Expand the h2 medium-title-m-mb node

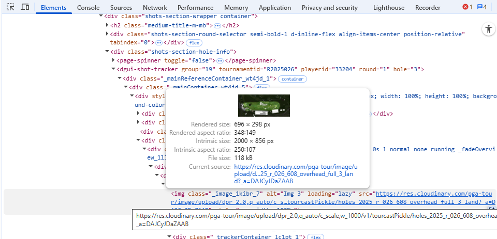107,25
